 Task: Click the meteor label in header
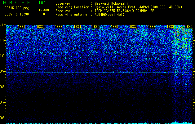coord(44,10)
